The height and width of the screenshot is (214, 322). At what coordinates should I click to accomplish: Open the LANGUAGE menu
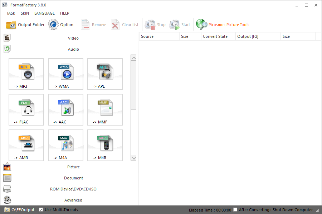coord(44,13)
